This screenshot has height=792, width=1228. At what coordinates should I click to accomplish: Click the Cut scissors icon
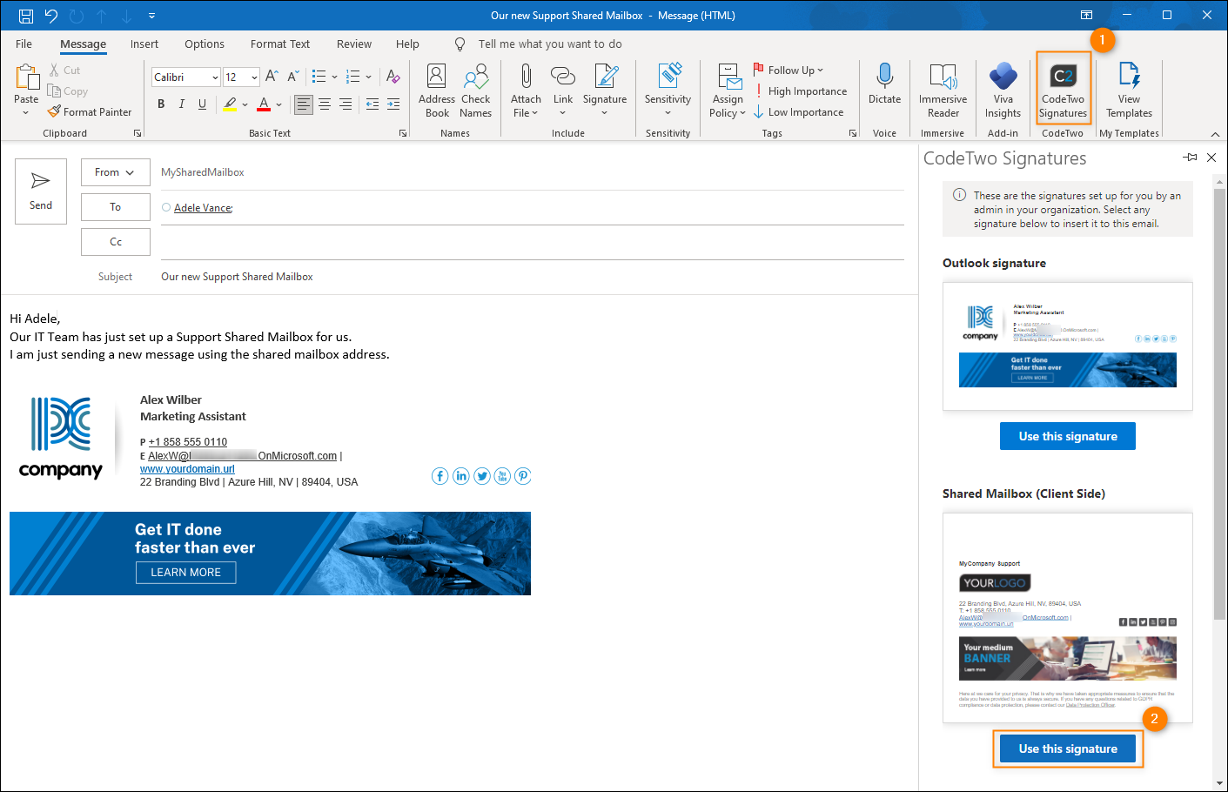(54, 70)
